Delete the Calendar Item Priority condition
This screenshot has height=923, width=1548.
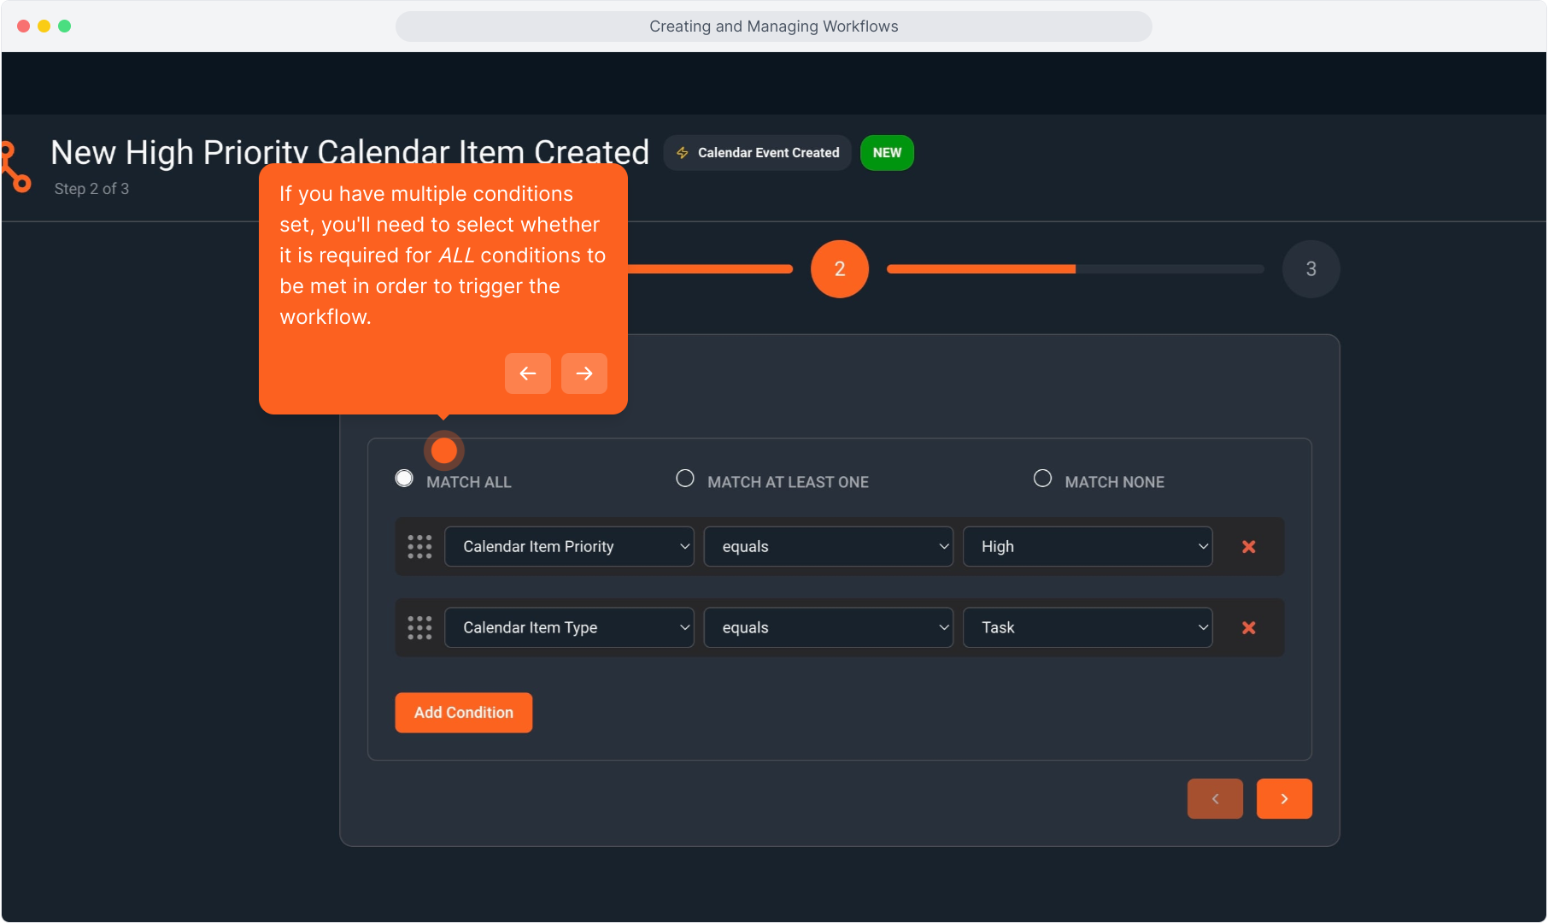pyautogui.click(x=1248, y=547)
